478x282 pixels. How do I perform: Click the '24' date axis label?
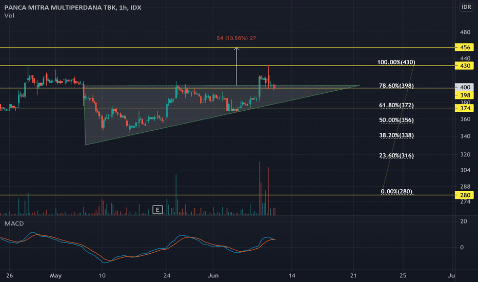tap(167, 276)
